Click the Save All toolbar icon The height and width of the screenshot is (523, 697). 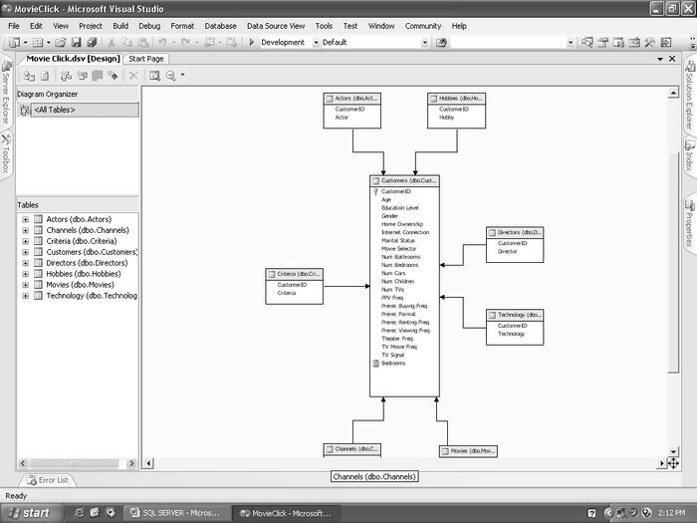pyautogui.click(x=91, y=43)
